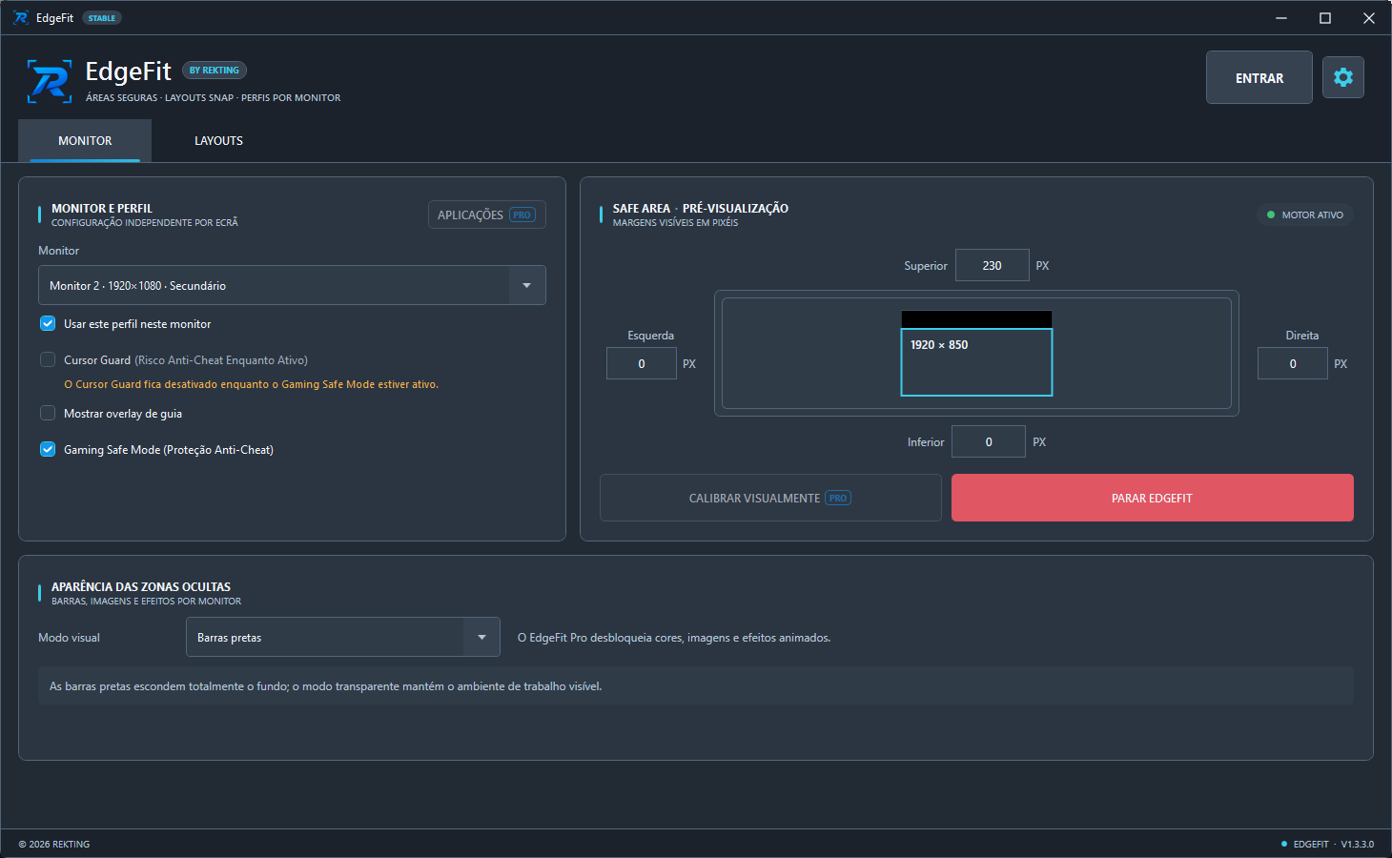Switch to the LAYOUTS tab
This screenshot has height=858, width=1392.
click(218, 140)
